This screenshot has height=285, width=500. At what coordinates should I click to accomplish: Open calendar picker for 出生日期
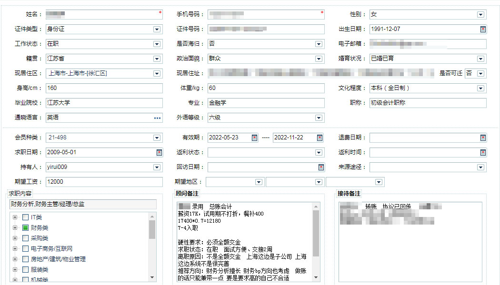[x=483, y=29]
